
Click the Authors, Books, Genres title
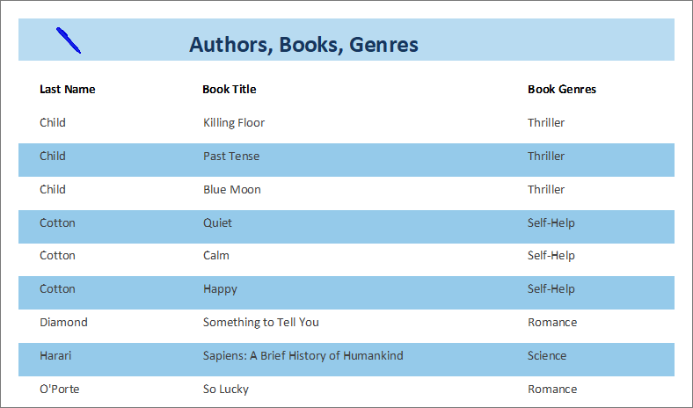click(303, 45)
